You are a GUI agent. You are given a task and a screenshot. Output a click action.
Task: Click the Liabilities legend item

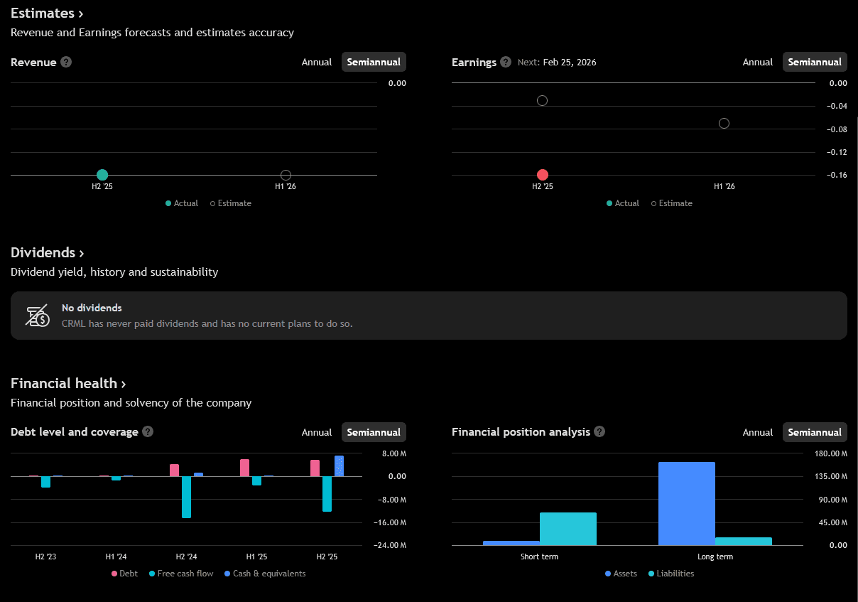click(x=670, y=574)
